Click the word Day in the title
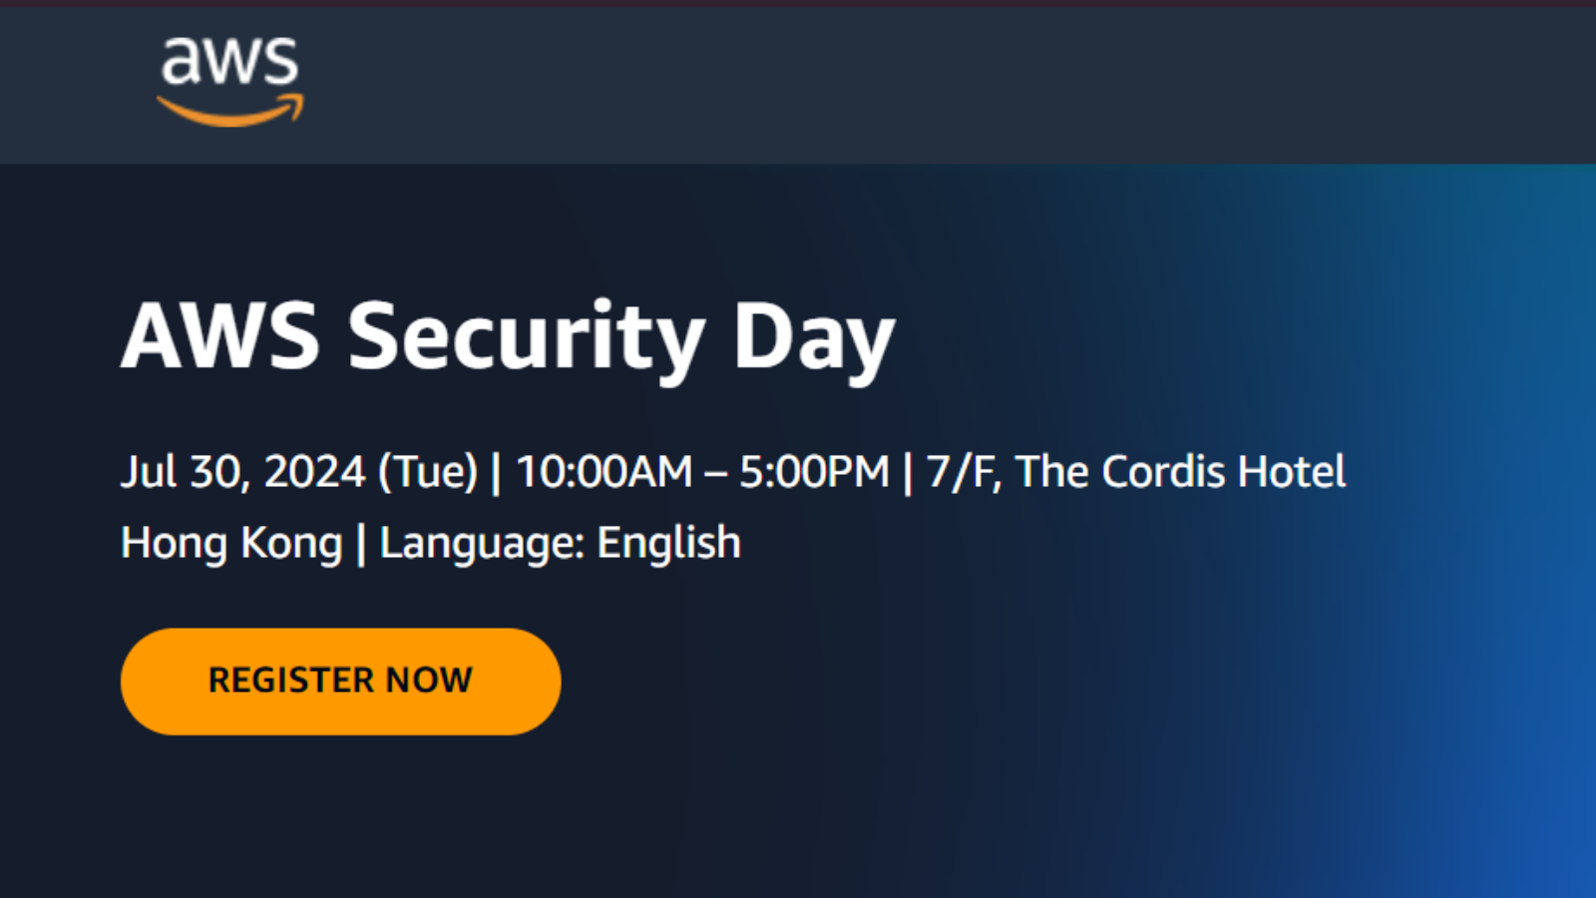 (814, 339)
